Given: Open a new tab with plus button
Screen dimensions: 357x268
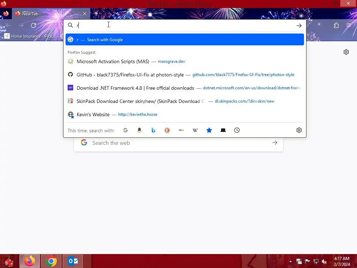Looking at the screenshot, I should click(96, 14).
